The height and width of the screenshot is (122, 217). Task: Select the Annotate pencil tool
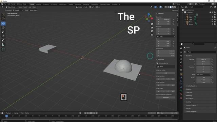tap(3, 41)
